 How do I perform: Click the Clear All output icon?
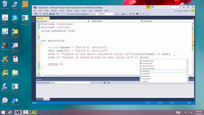tap(105, 83)
